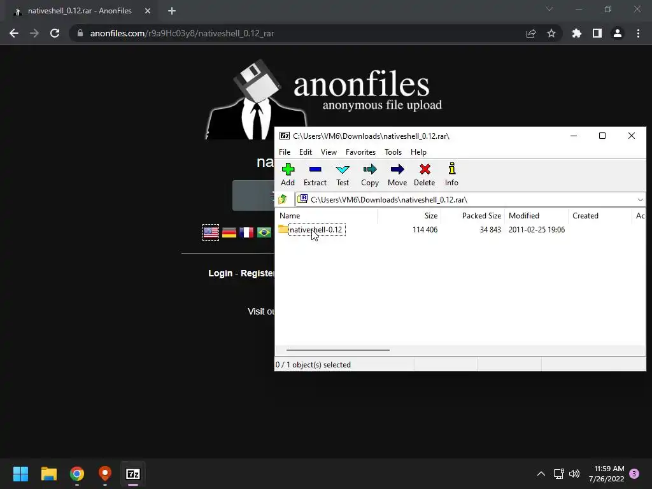This screenshot has height=489, width=652.
Task: Open the Chrome three-dot menu
Action: click(638, 33)
